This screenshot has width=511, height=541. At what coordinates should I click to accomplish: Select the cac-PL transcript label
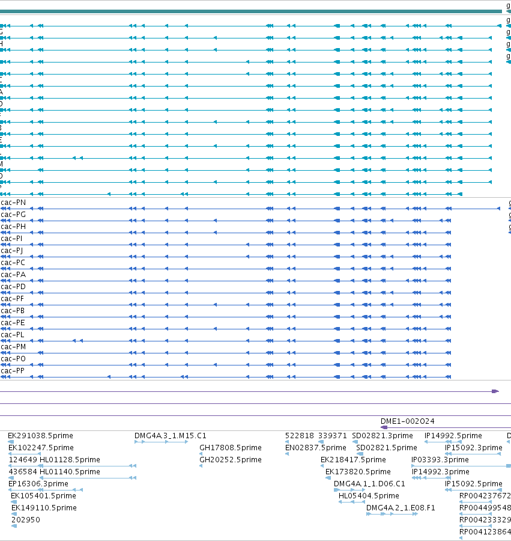pos(13,335)
